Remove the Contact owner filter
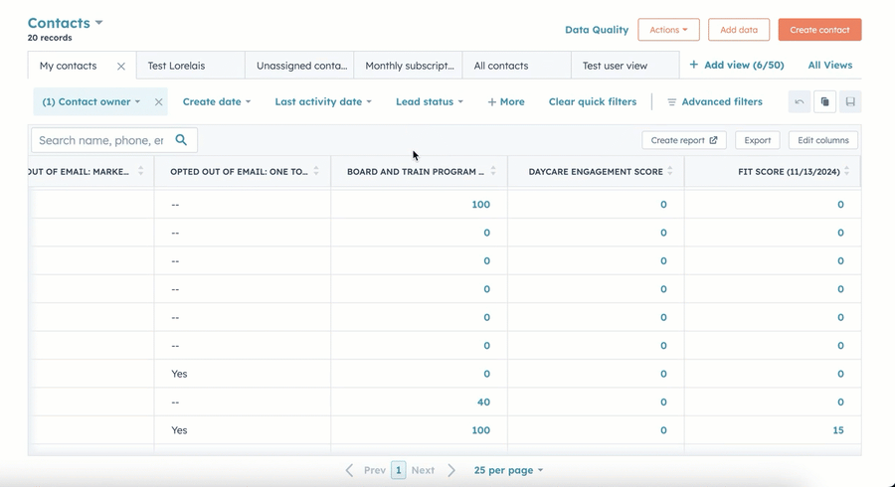Viewport: 895px width, 487px height. [x=159, y=102]
